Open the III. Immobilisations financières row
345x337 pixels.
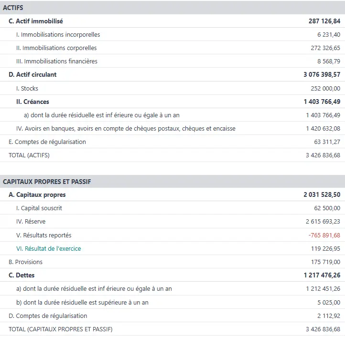click(56, 61)
